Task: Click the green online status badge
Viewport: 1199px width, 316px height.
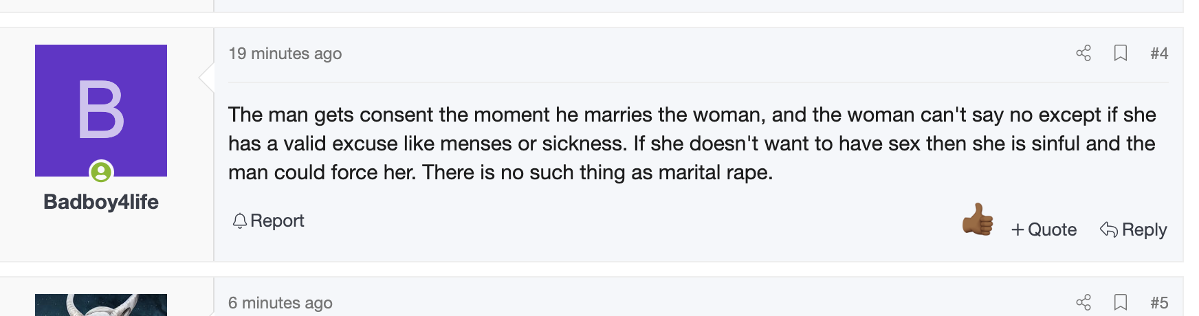Action: click(x=101, y=172)
